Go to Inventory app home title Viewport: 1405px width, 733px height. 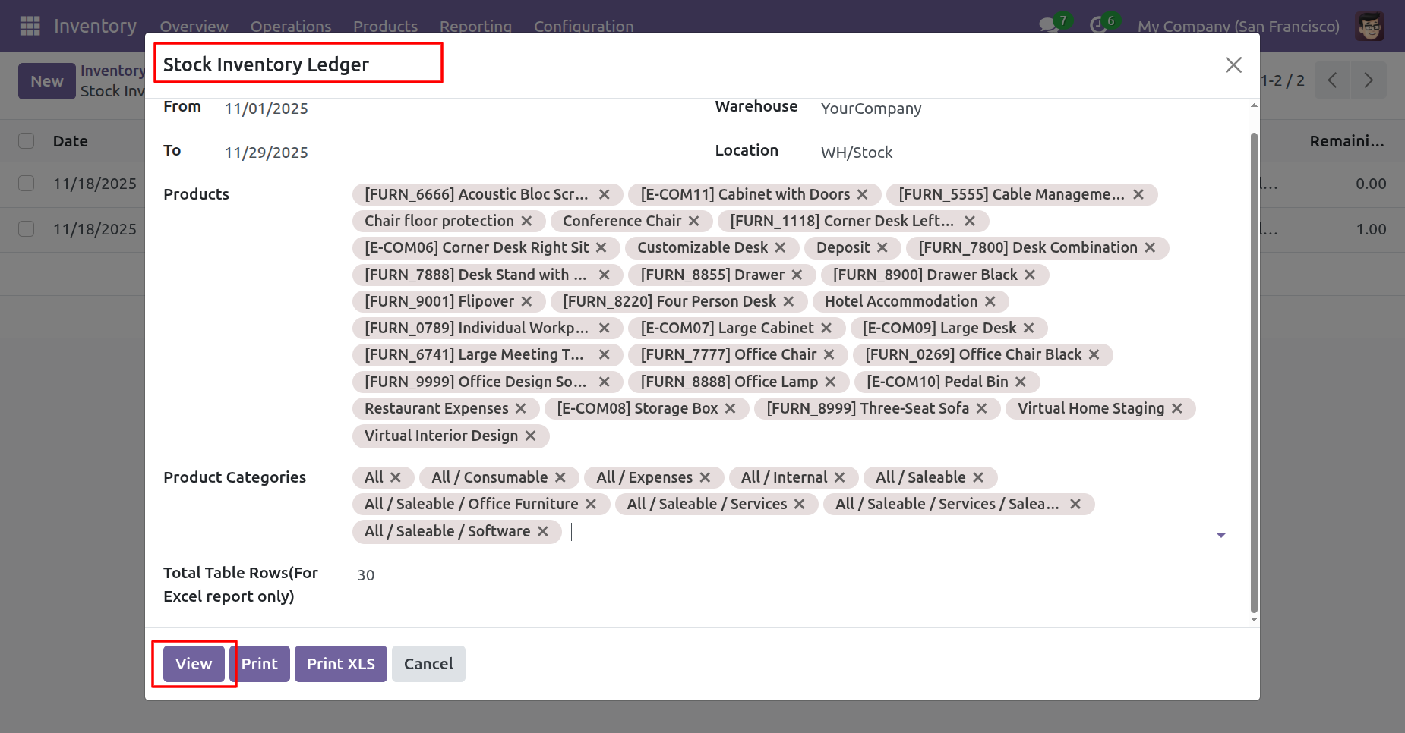(95, 27)
